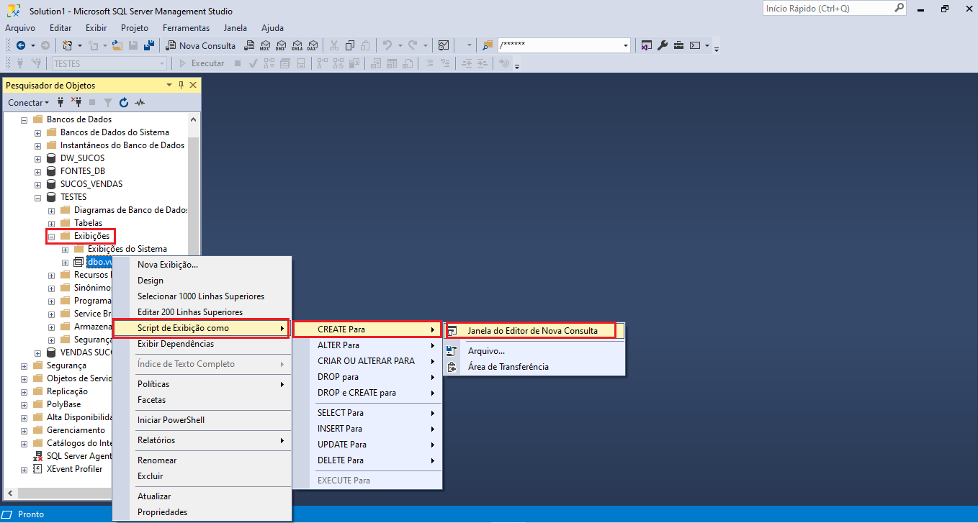Open the Conectar dropdown in Object Explorer
Viewport: 978px width, 523px height.
click(29, 103)
